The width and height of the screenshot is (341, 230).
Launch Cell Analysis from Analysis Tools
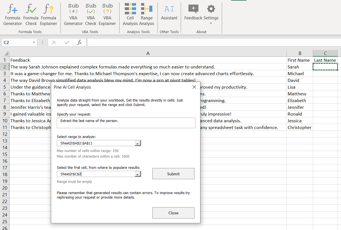(130, 14)
